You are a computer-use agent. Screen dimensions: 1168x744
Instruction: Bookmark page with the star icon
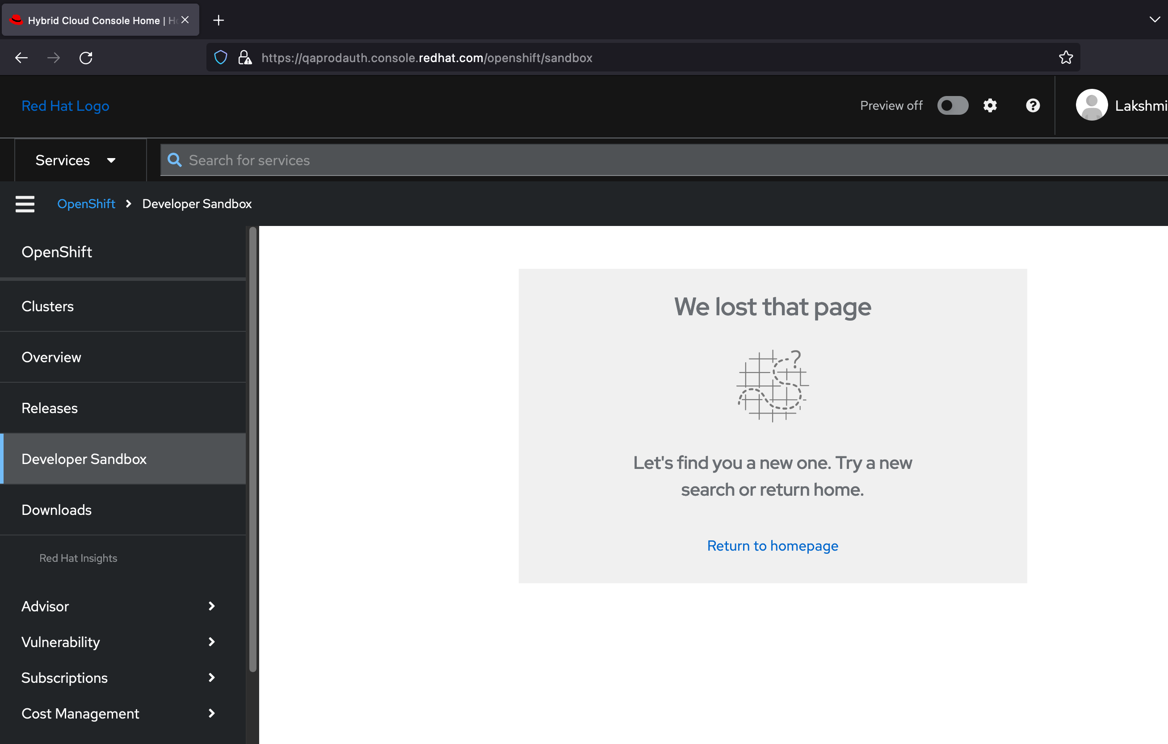[1066, 58]
